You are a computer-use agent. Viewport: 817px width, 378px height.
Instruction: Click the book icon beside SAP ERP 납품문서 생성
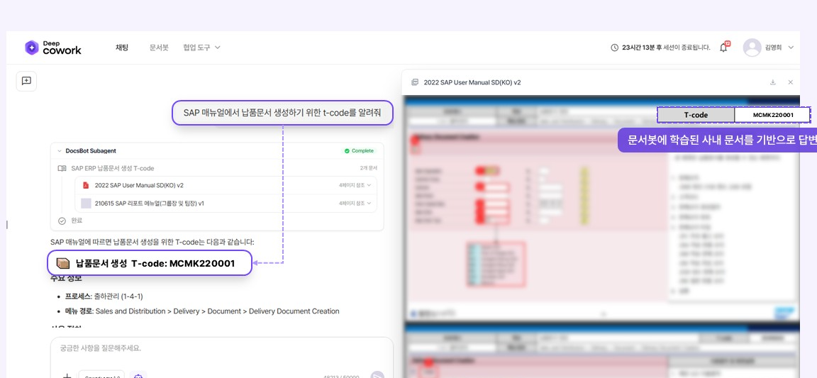pos(62,168)
